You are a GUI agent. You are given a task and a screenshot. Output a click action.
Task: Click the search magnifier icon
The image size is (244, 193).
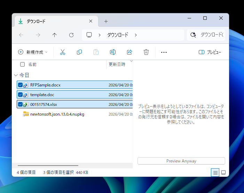[193, 35]
